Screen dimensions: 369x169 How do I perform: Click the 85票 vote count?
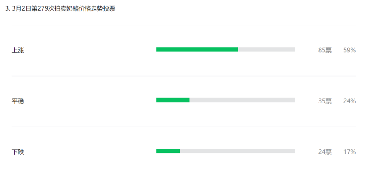pos(325,50)
